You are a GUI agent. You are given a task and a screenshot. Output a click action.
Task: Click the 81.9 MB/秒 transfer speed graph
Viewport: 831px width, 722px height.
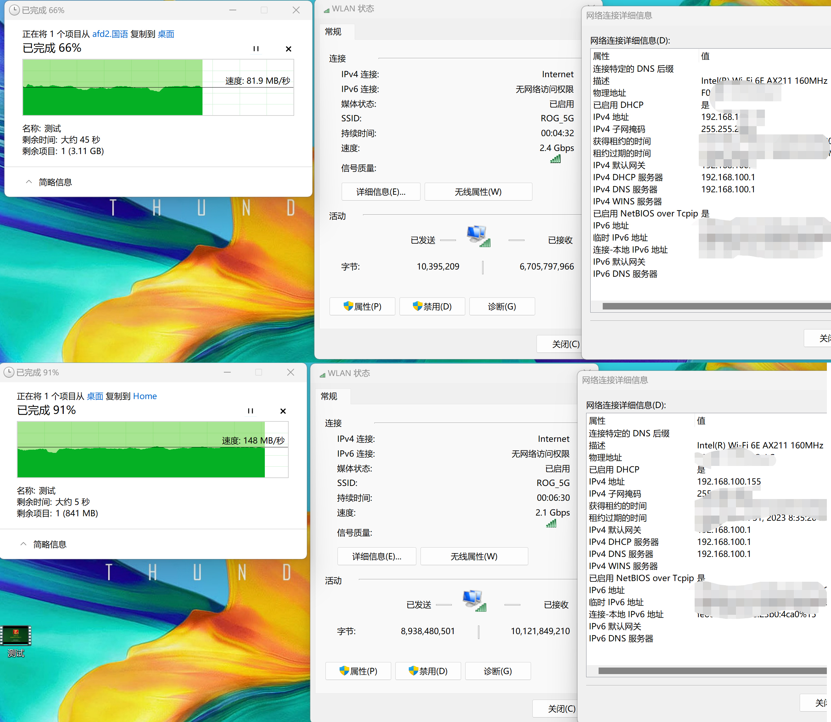(158, 88)
